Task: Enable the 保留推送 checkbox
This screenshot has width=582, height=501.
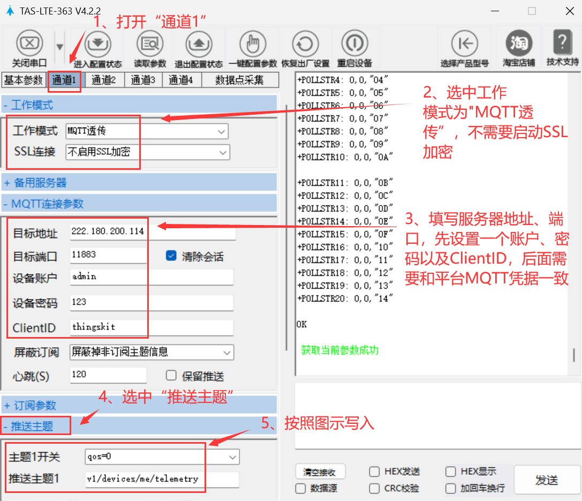Action: tap(171, 376)
